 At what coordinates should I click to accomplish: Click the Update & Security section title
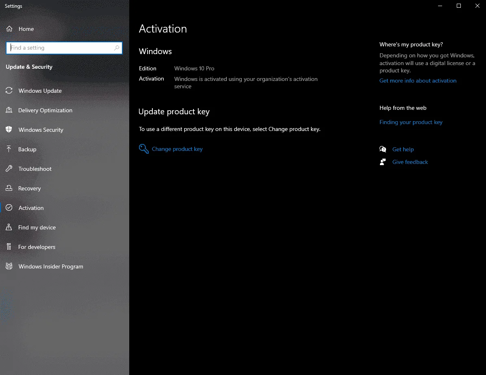point(29,67)
